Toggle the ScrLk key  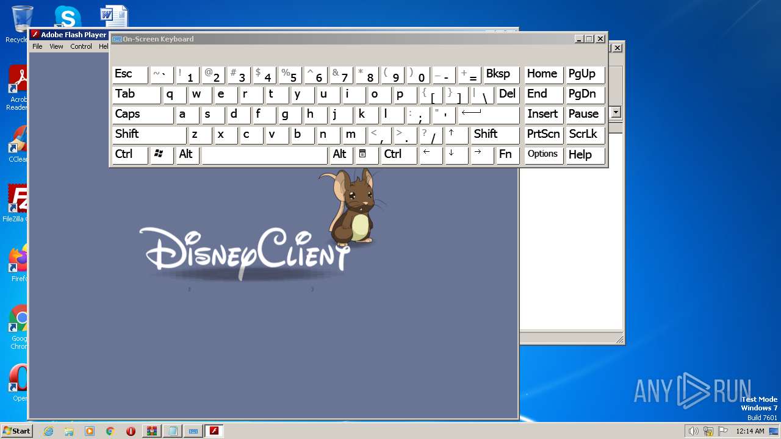[x=585, y=135]
